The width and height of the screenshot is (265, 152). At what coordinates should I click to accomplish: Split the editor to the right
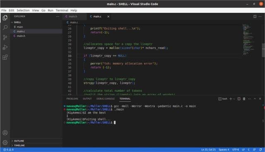pos(255,17)
